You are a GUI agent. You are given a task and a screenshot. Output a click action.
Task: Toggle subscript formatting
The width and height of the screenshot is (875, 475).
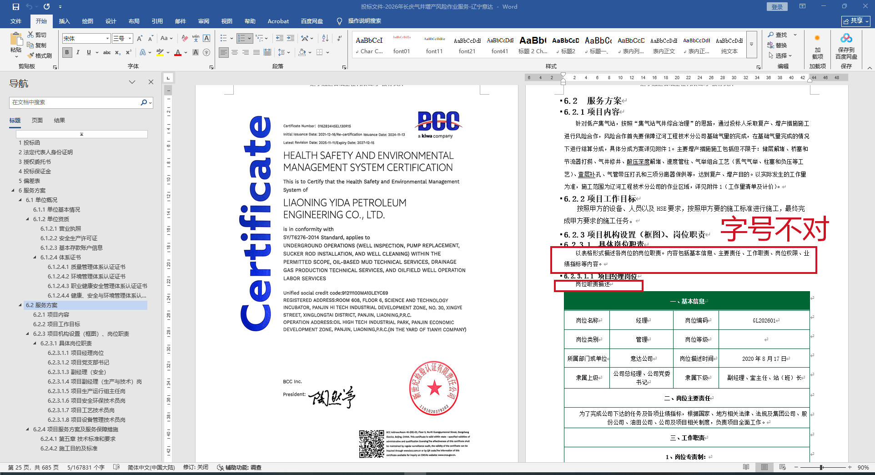[118, 52]
